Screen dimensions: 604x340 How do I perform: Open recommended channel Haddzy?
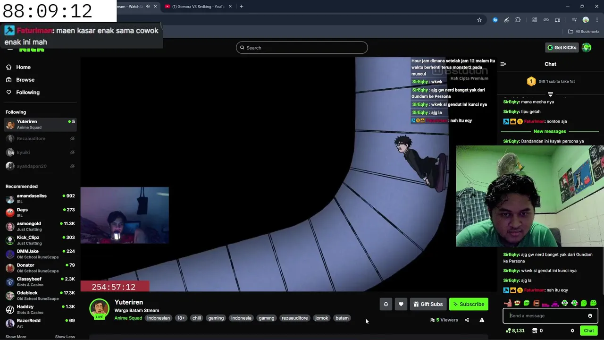[x=40, y=309]
